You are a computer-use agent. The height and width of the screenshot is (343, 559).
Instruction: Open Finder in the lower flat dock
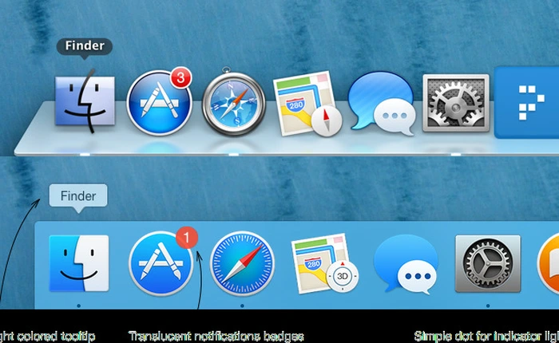[79, 263]
